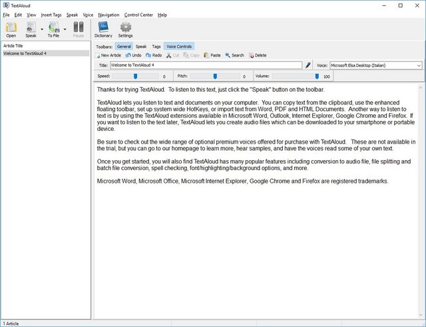Open the File menu
This screenshot has height=327, width=426.
point(6,15)
